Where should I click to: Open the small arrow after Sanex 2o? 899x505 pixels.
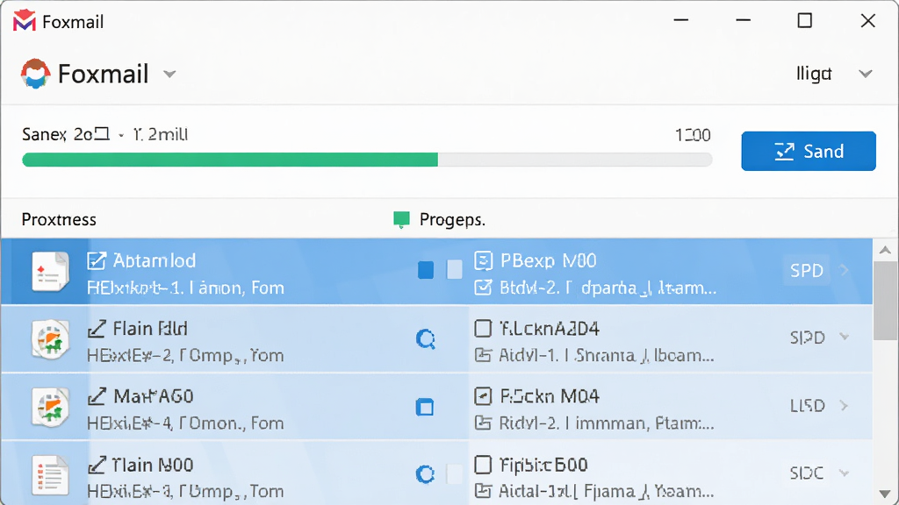pos(121,136)
